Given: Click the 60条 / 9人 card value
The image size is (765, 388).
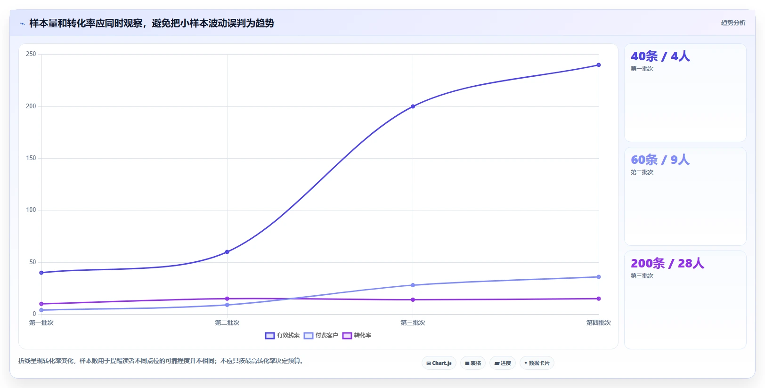Looking at the screenshot, I should coord(660,160).
